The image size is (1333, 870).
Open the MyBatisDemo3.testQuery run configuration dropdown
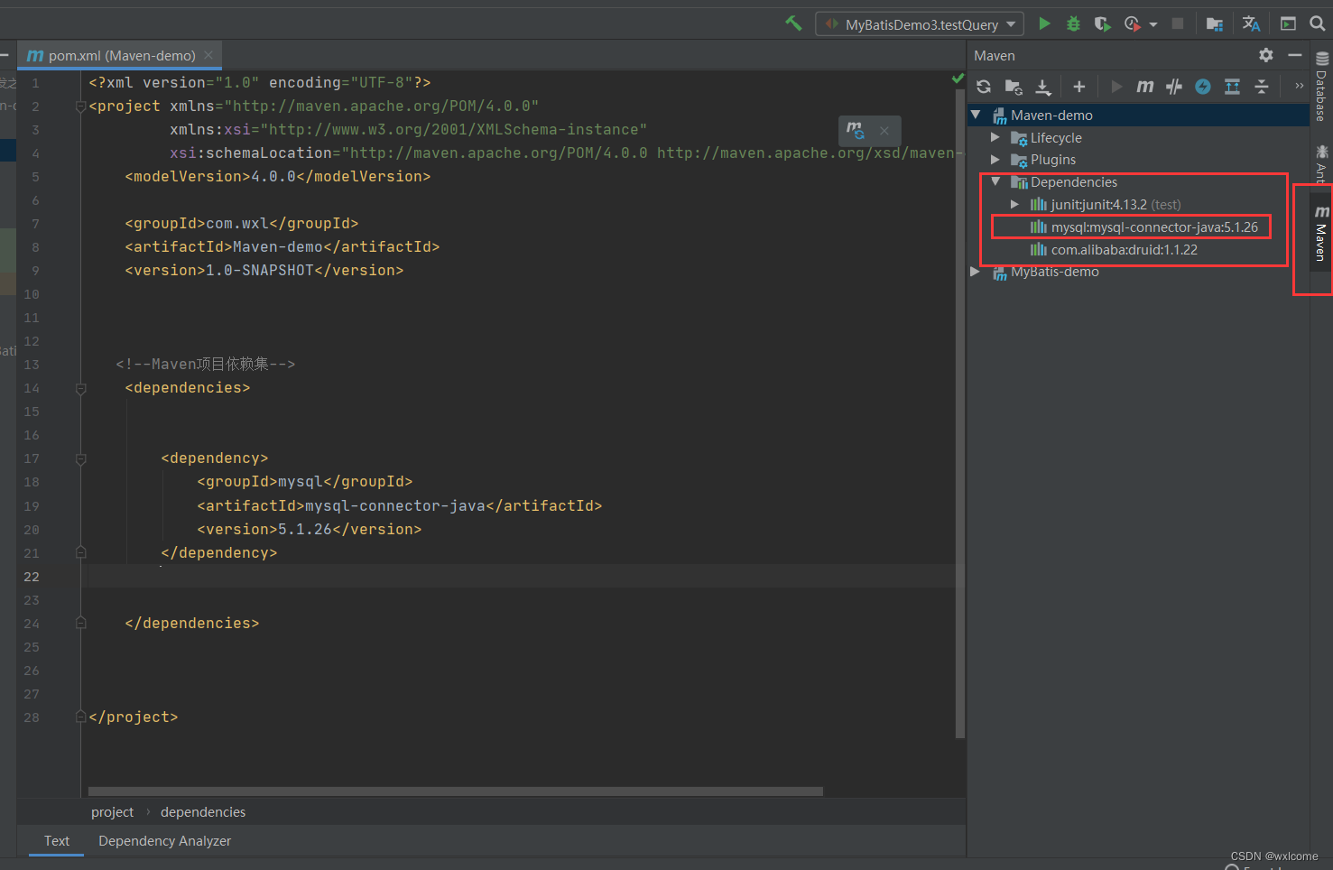(x=920, y=24)
